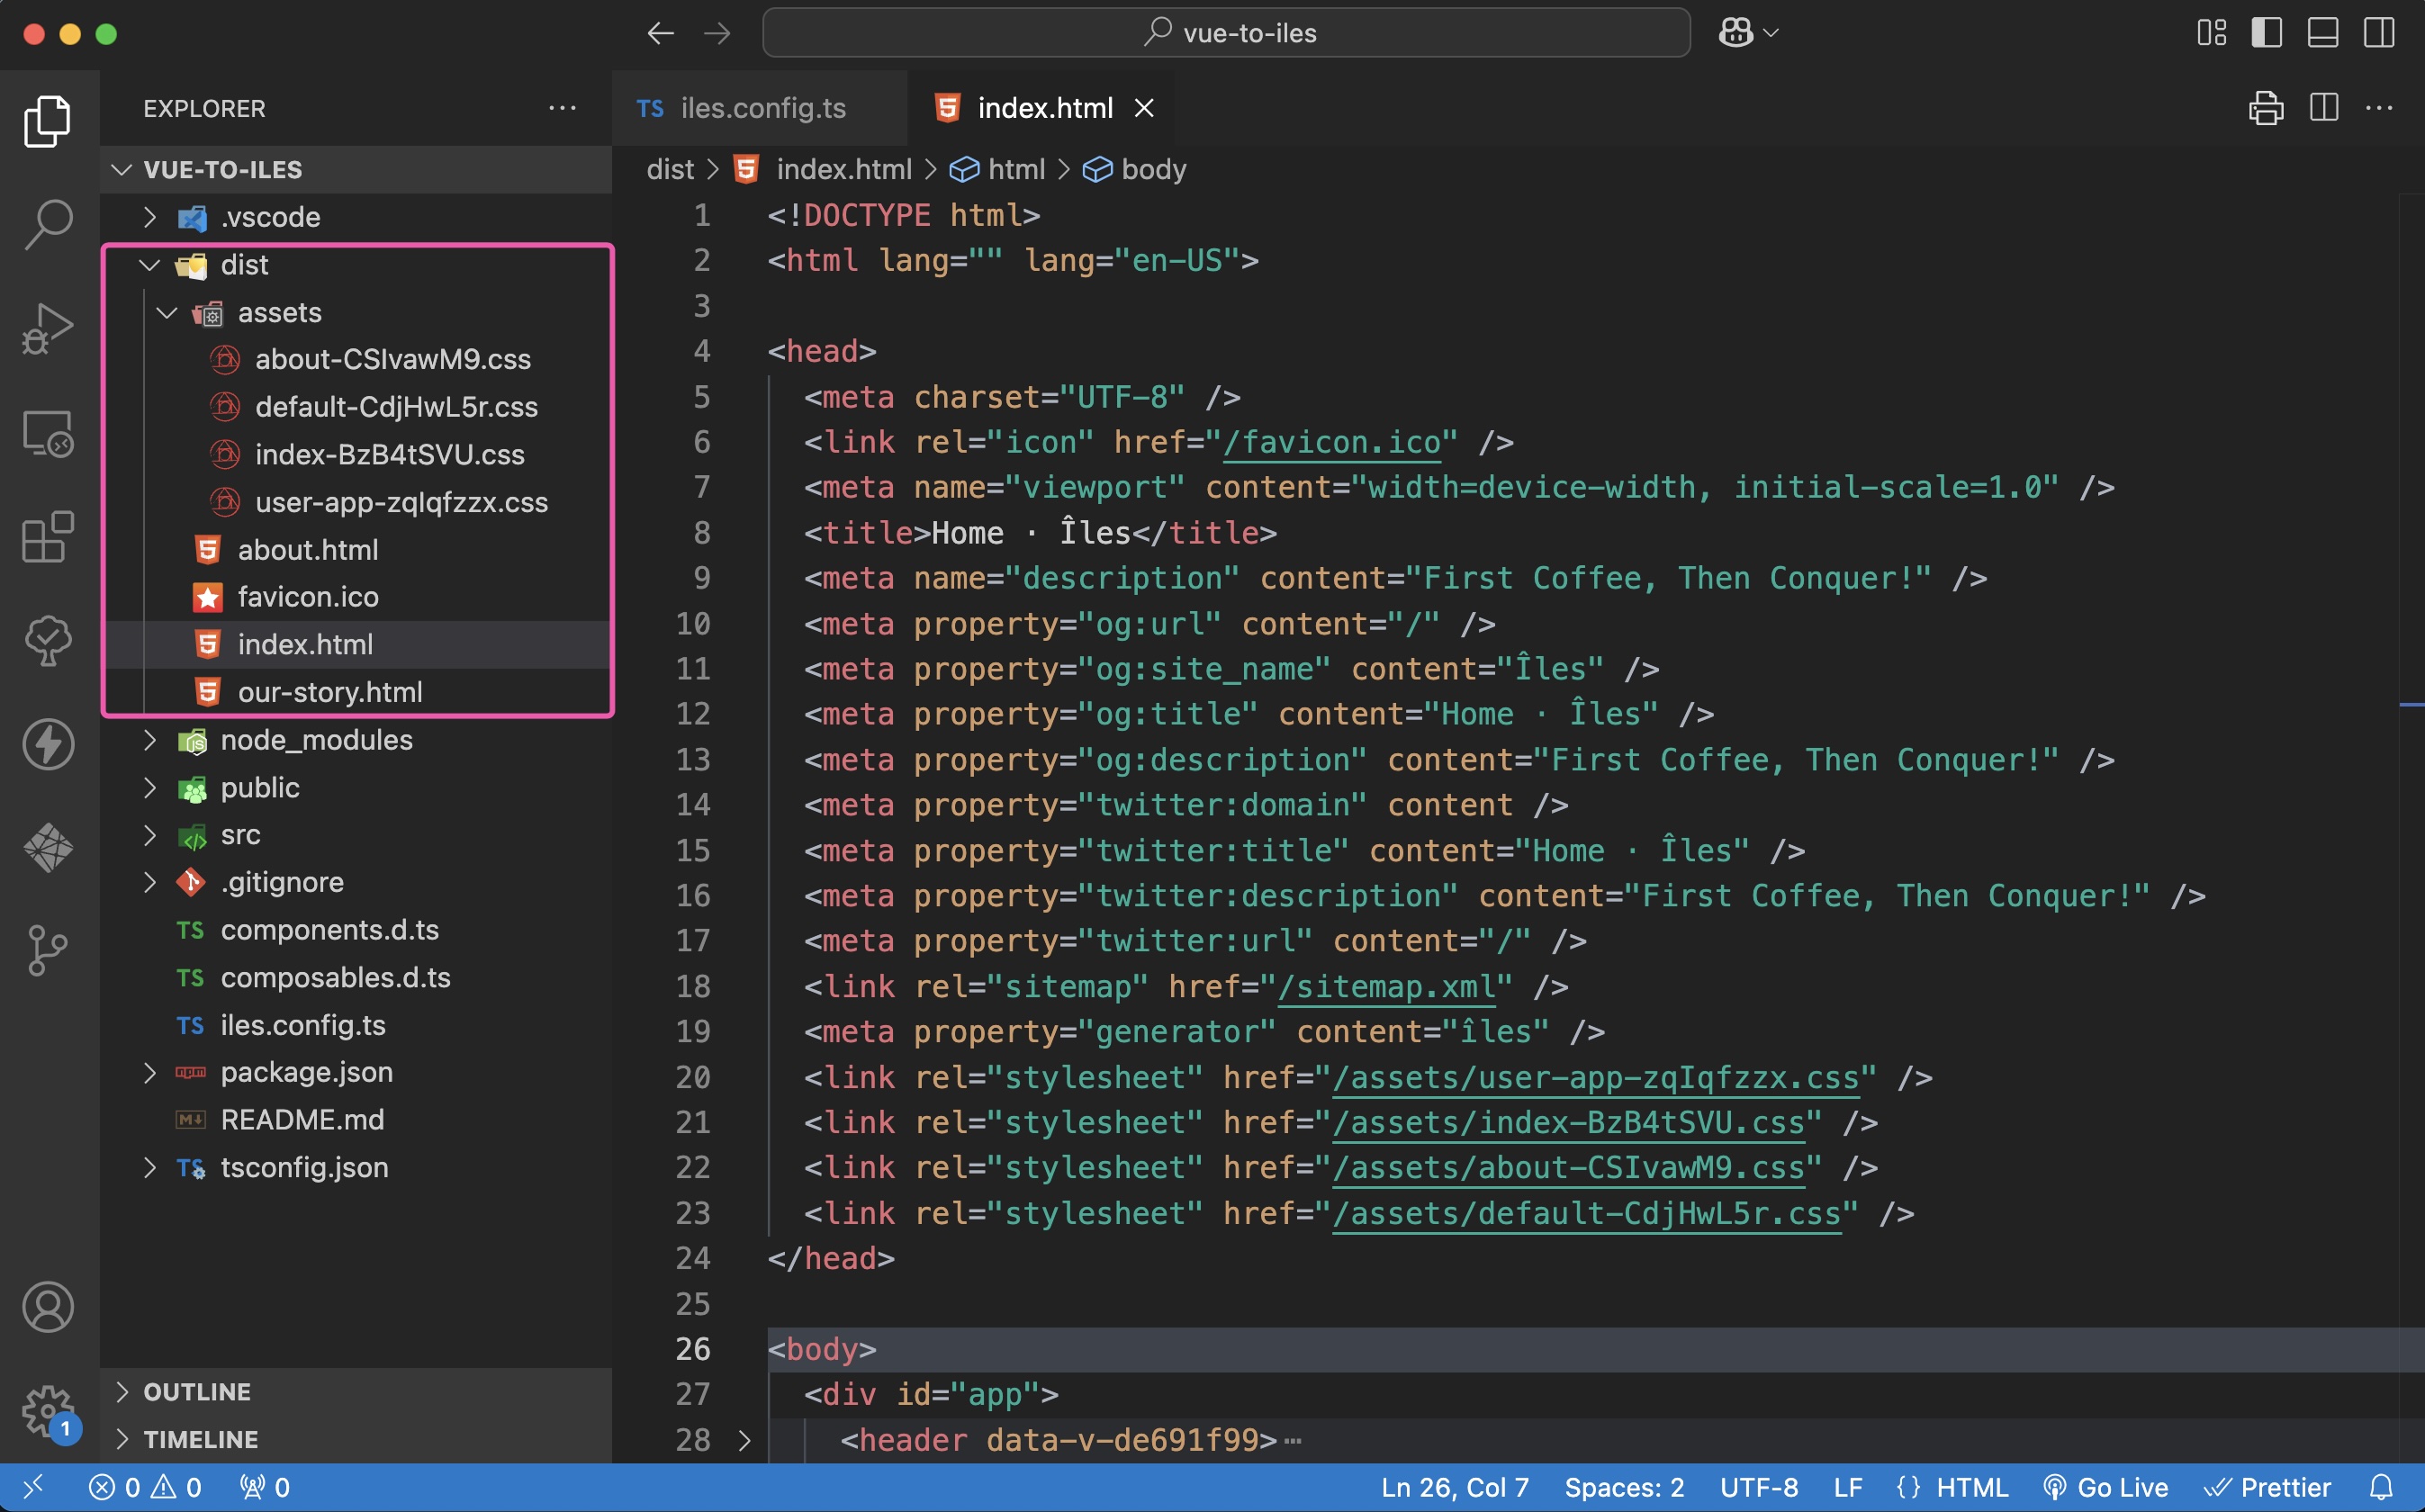The width and height of the screenshot is (2425, 1512).
Task: Open Run and Debug view
Action: 48,328
